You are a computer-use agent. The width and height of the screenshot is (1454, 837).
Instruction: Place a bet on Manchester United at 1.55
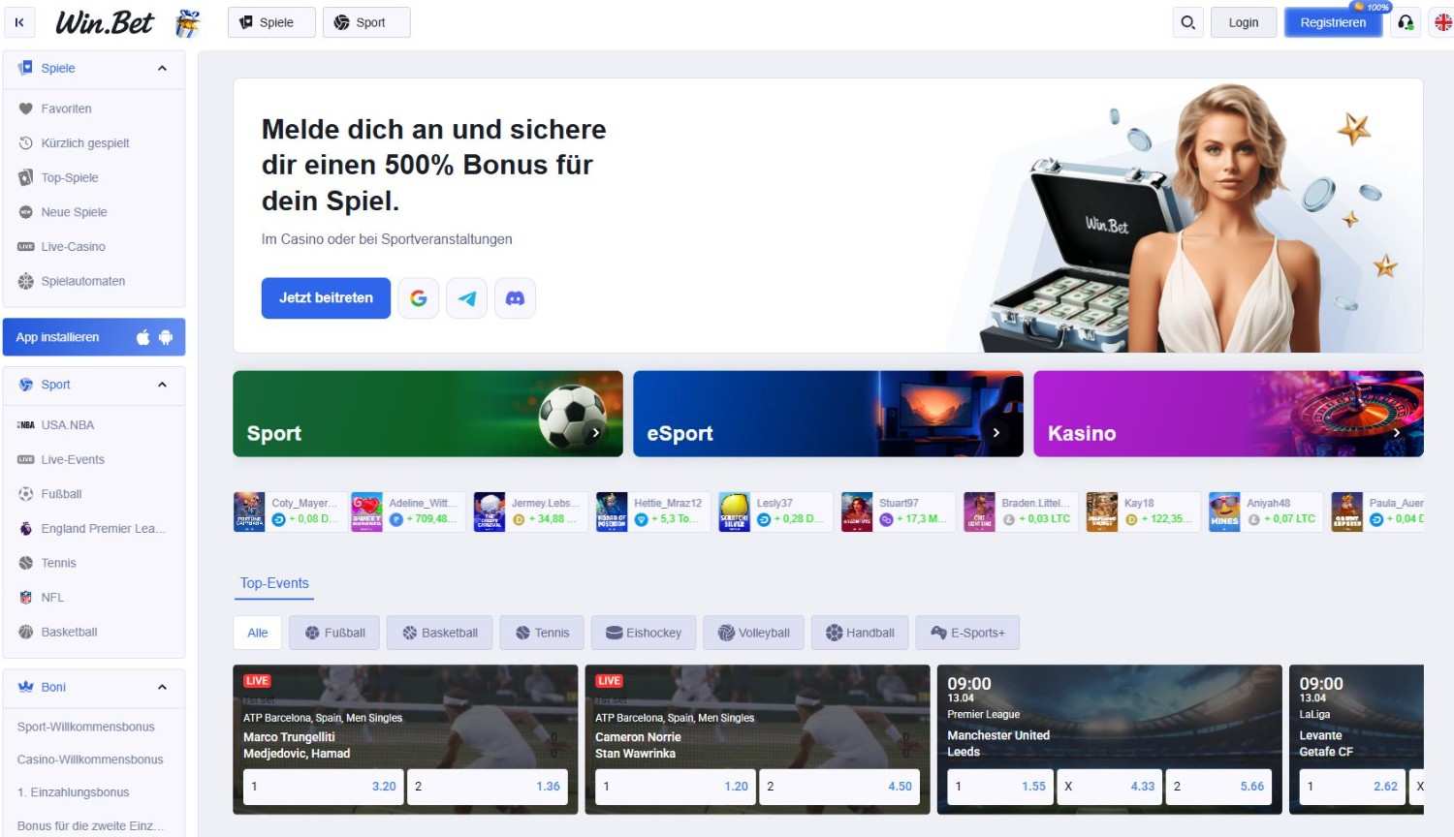(999, 786)
